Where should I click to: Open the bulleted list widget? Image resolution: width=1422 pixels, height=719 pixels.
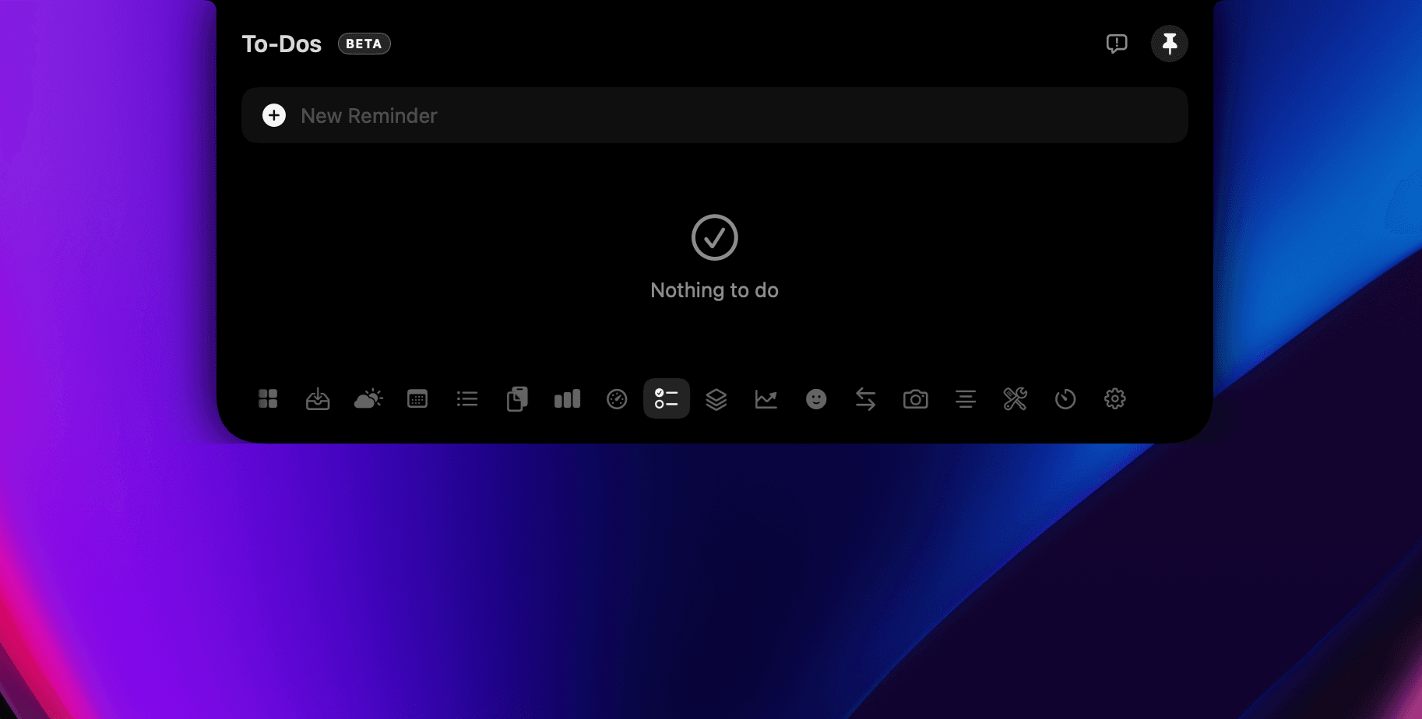pyautogui.click(x=467, y=399)
